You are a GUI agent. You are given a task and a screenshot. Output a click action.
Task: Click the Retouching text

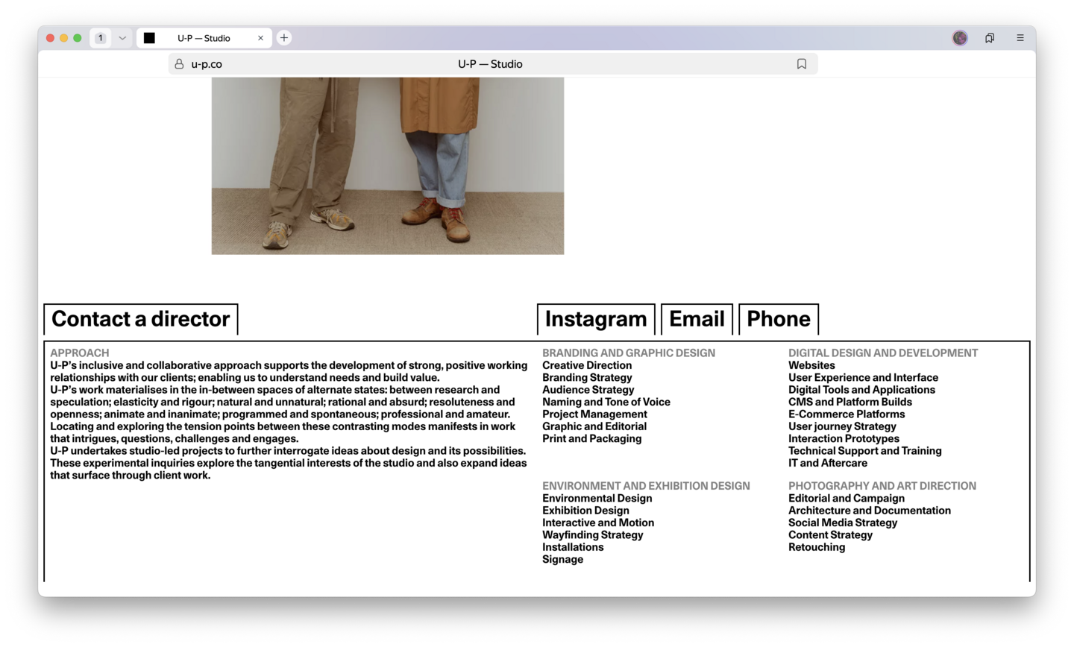pos(817,547)
